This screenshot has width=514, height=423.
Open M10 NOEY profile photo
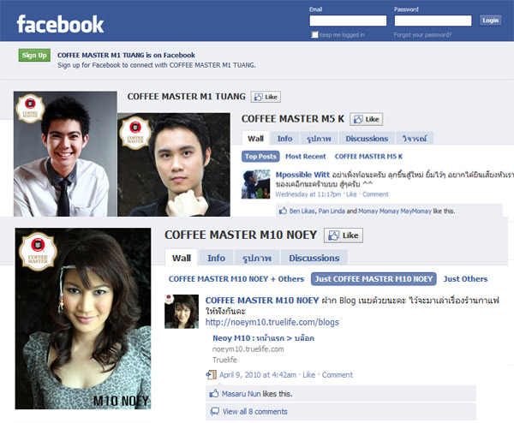pos(83,319)
